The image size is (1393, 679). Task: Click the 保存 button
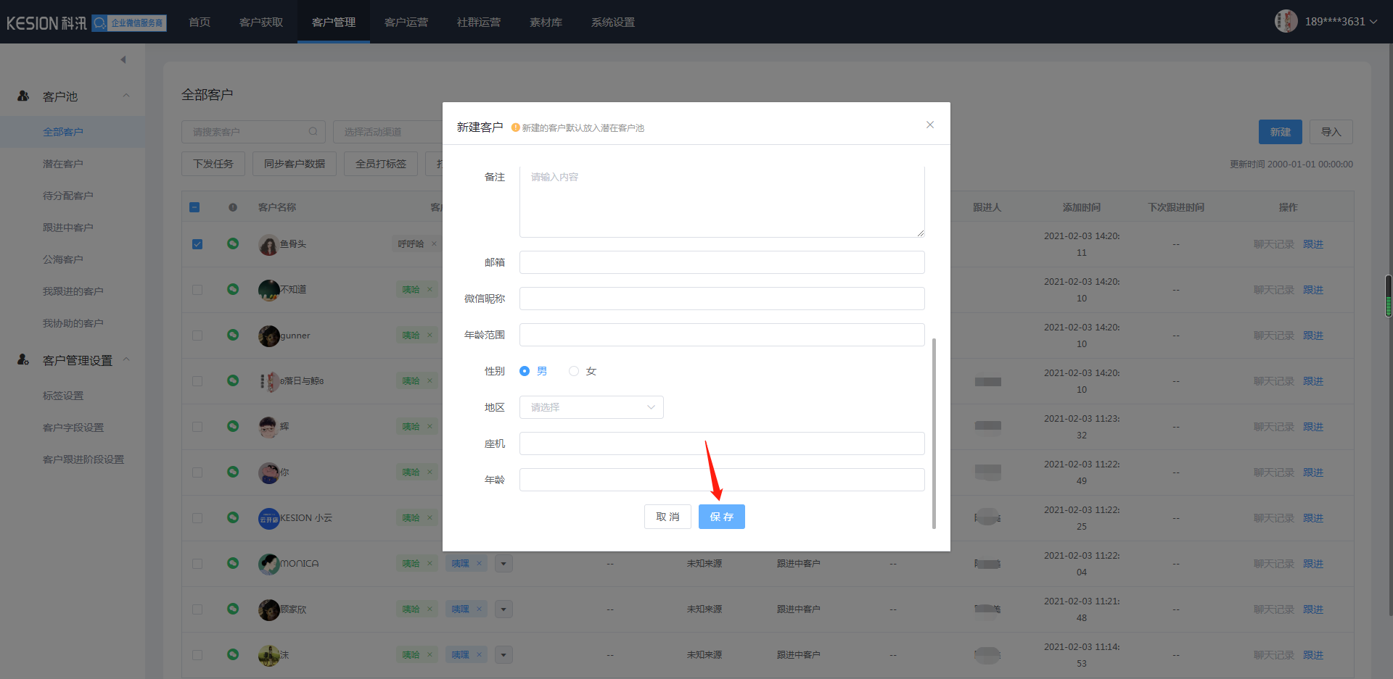[721, 517]
